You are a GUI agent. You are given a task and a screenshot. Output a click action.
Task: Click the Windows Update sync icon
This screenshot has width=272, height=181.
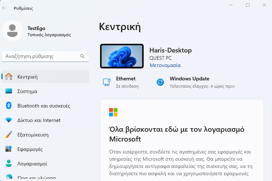point(160,82)
